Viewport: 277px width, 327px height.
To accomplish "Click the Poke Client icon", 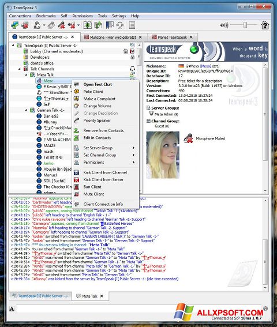I will point(77,92).
